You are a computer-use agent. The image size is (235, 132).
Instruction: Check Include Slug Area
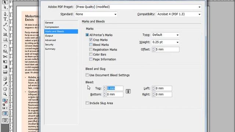[87, 103]
